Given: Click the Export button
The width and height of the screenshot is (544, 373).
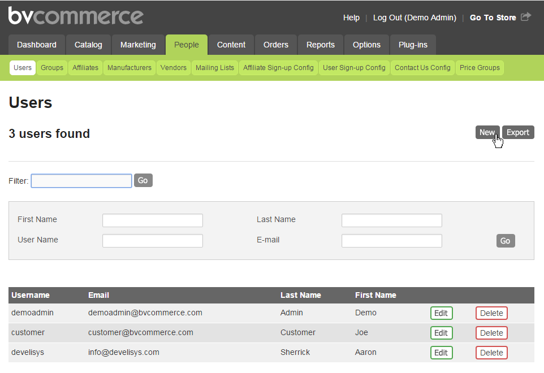Looking at the screenshot, I should (517, 132).
